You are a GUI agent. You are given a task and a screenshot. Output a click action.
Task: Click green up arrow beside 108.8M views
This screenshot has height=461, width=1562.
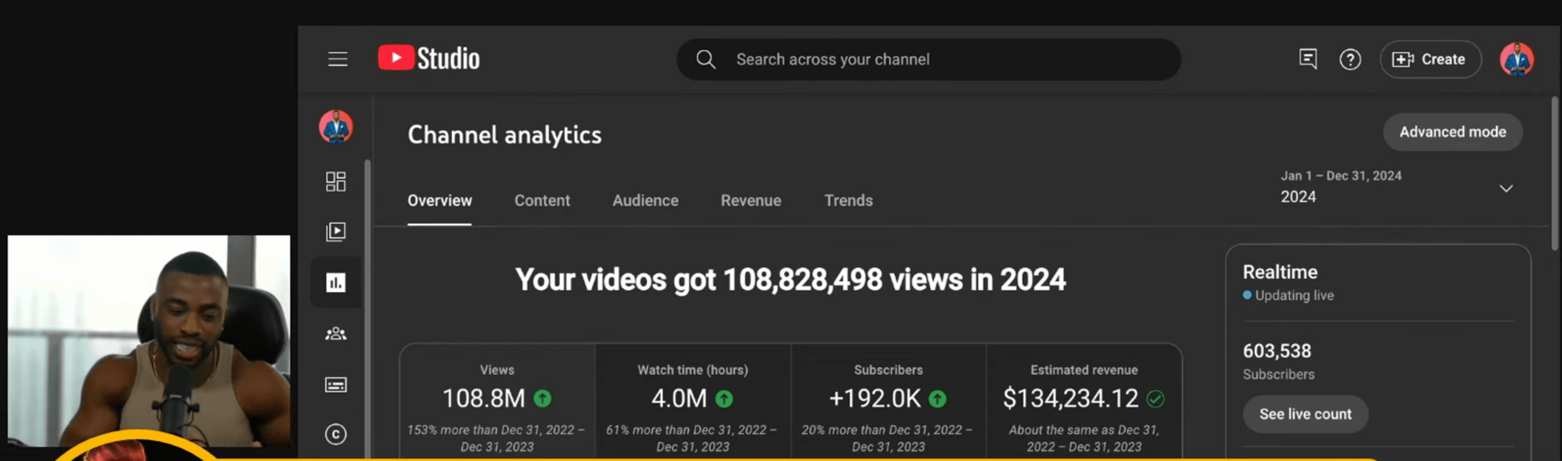pos(542,399)
